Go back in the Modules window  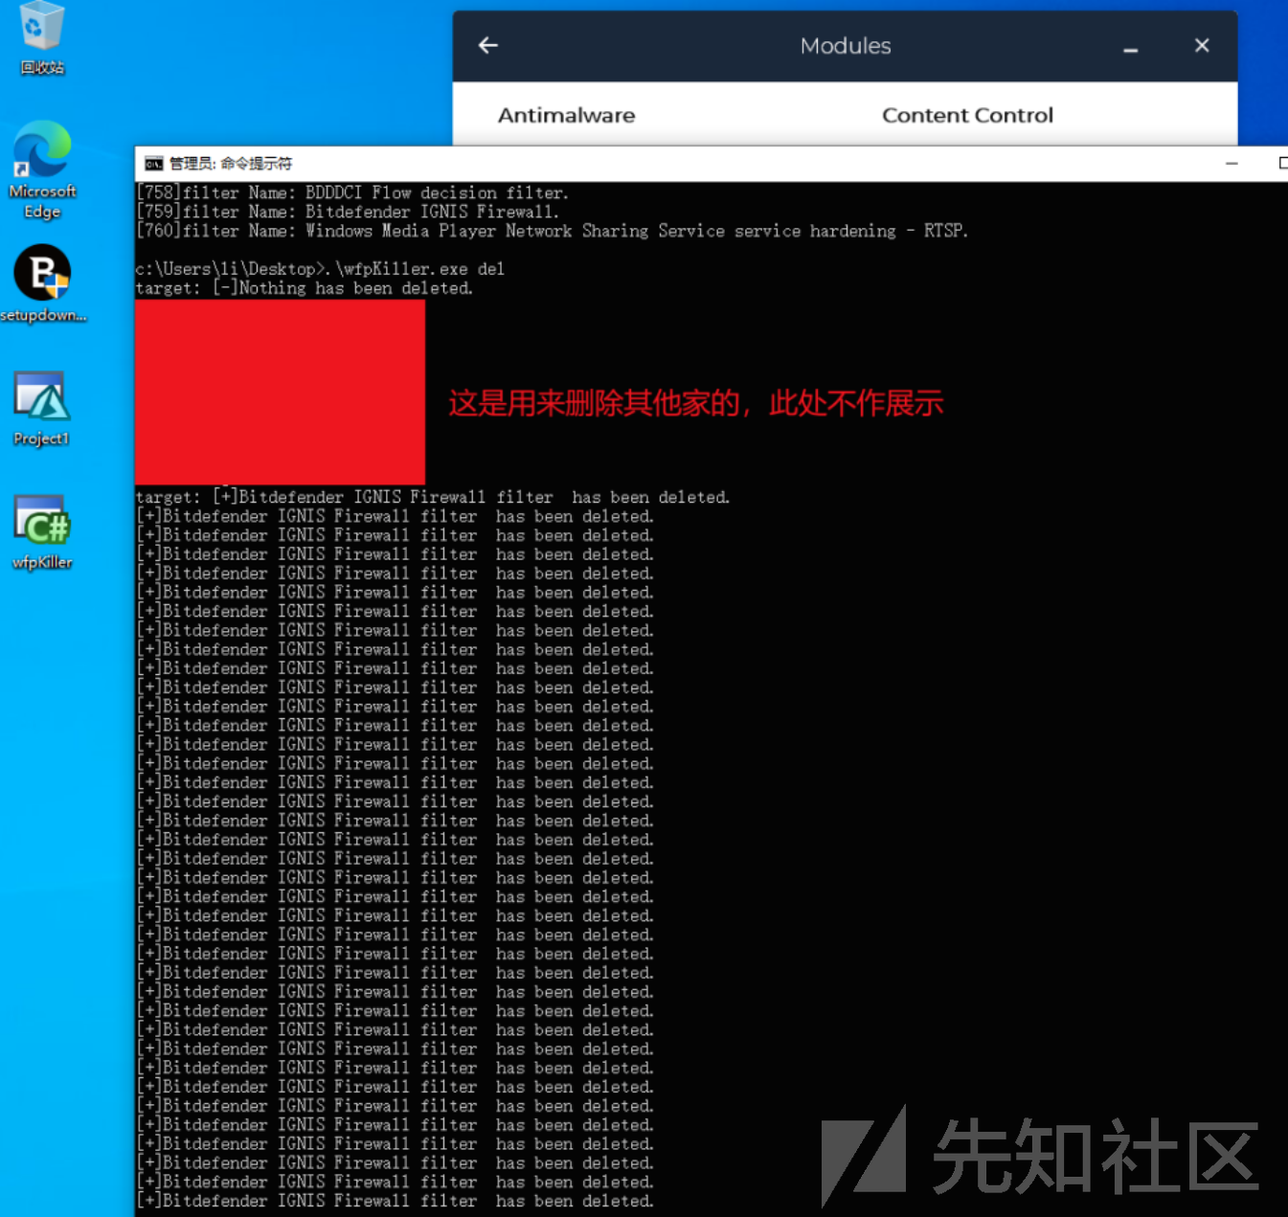[x=488, y=45]
